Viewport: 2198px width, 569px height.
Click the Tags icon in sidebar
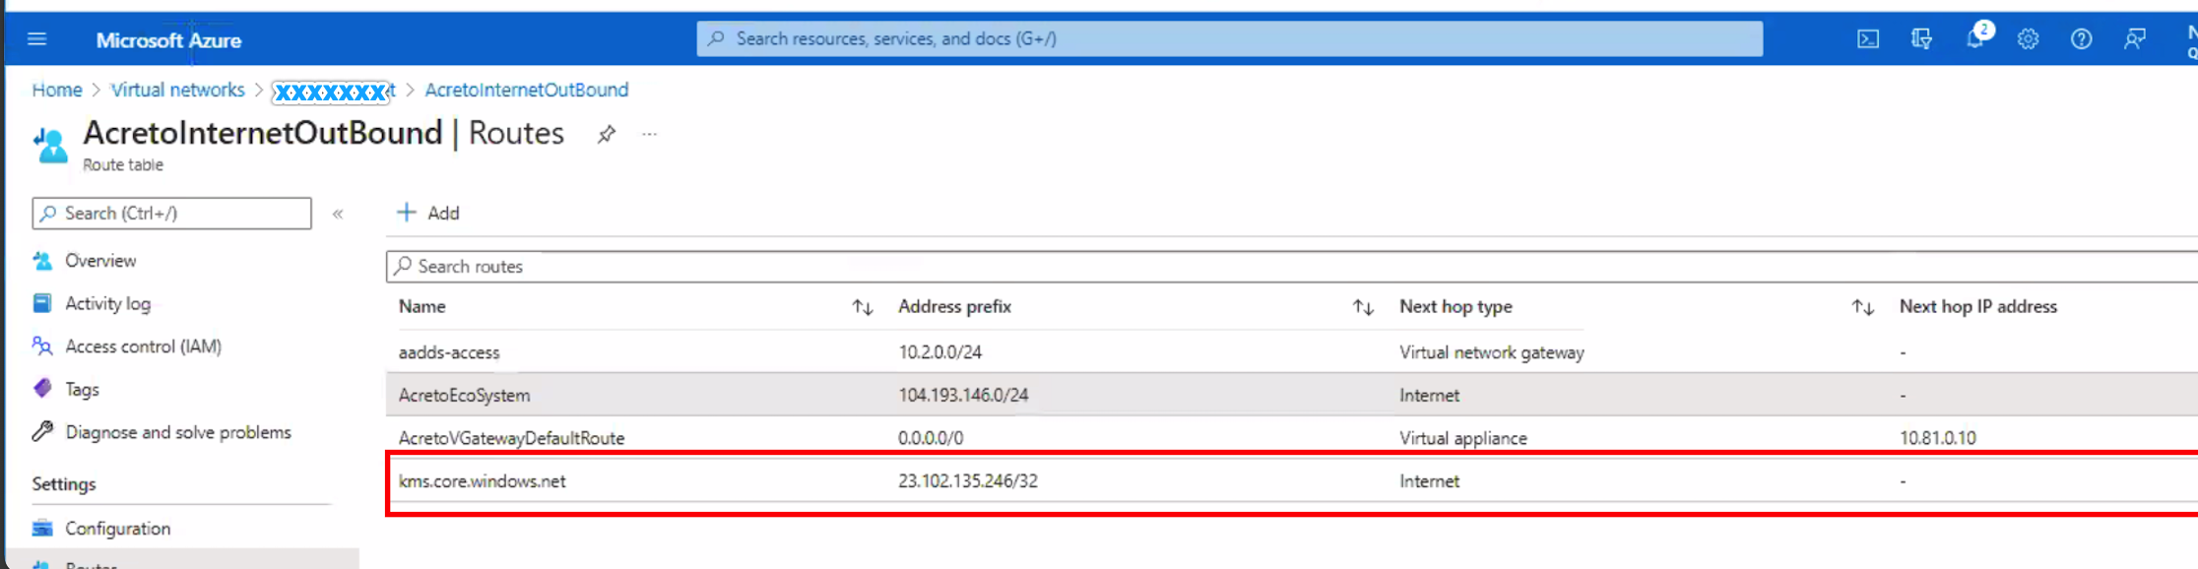(42, 389)
